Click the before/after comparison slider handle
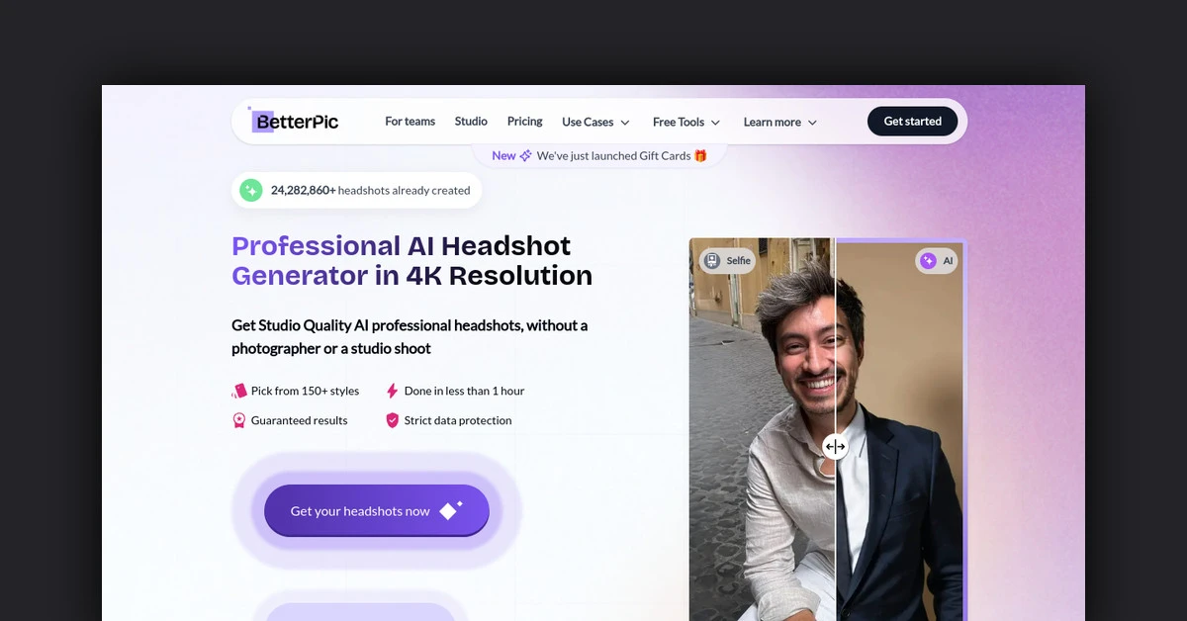Screen dimensions: 1187x621 point(835,447)
